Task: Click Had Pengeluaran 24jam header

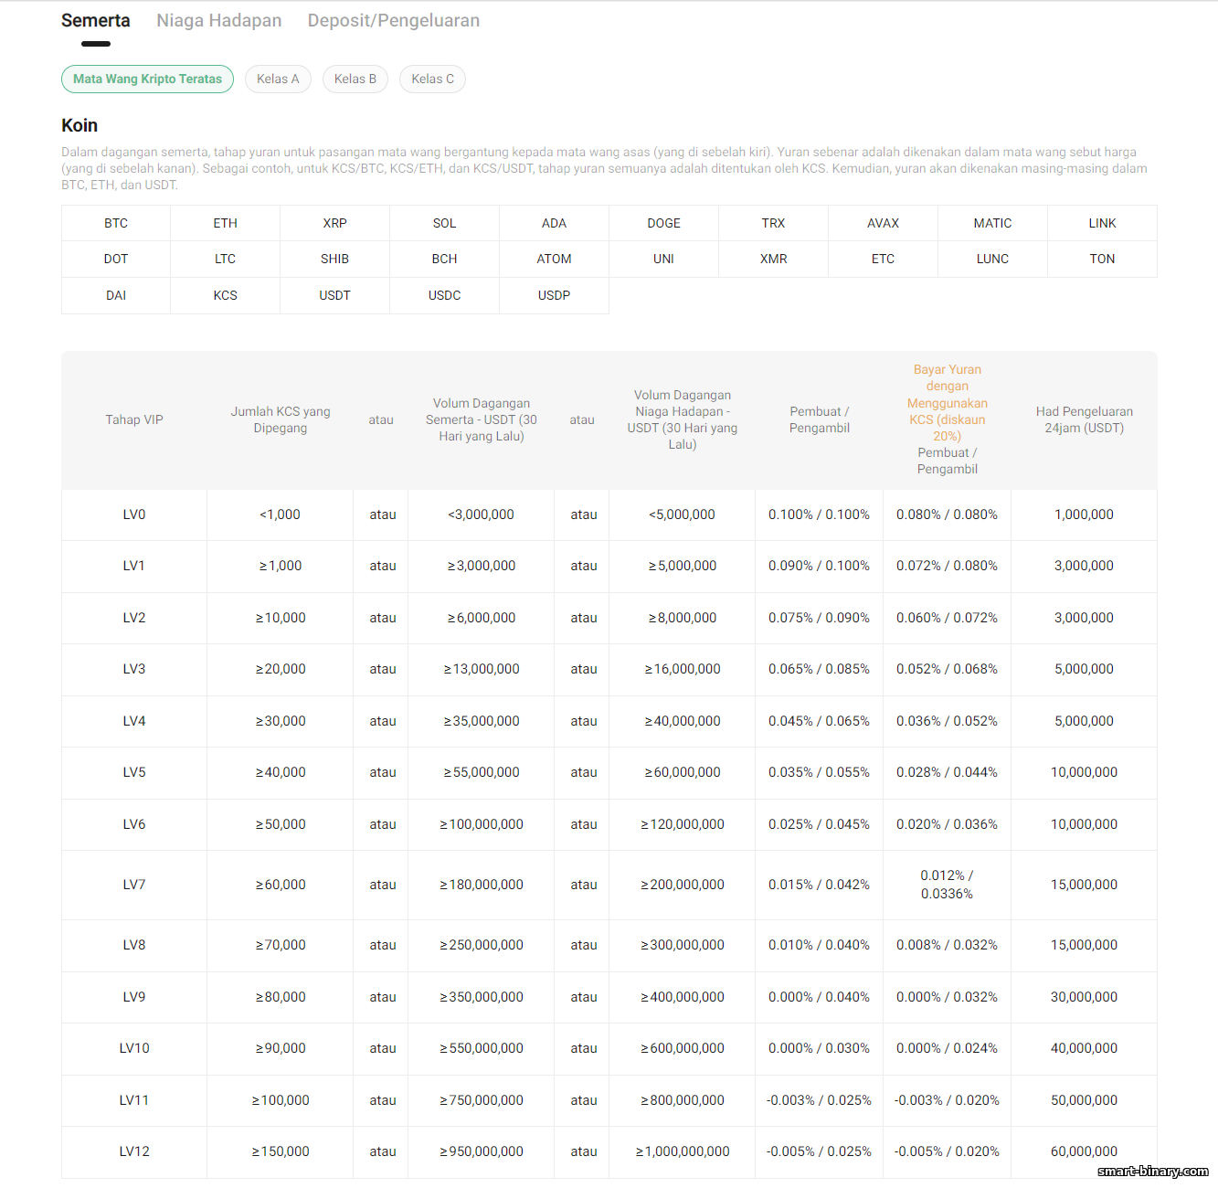Action: tap(1085, 420)
